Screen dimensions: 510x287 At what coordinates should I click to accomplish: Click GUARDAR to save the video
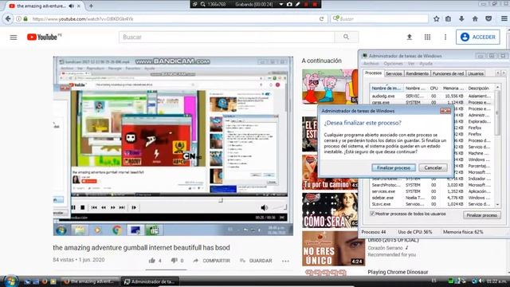click(x=256, y=261)
